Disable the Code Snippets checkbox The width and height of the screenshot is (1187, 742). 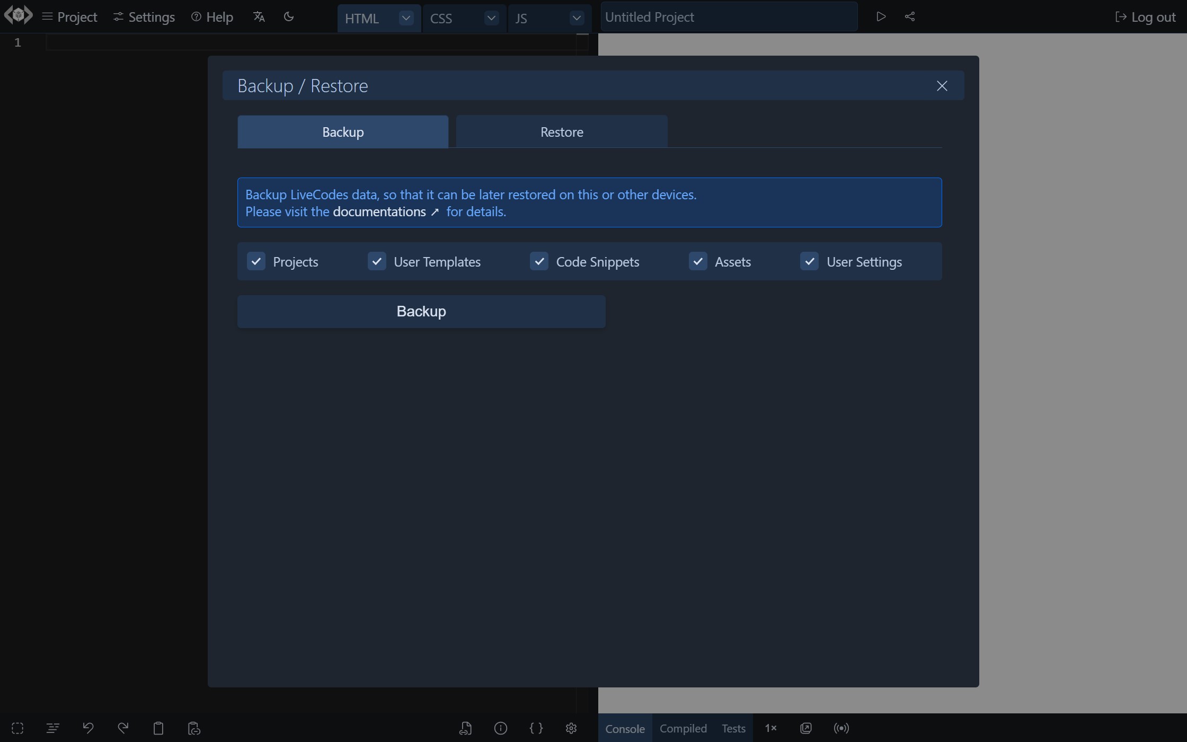coord(539,261)
